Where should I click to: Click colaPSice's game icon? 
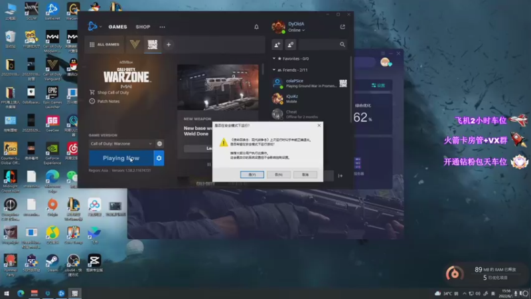(x=342, y=84)
